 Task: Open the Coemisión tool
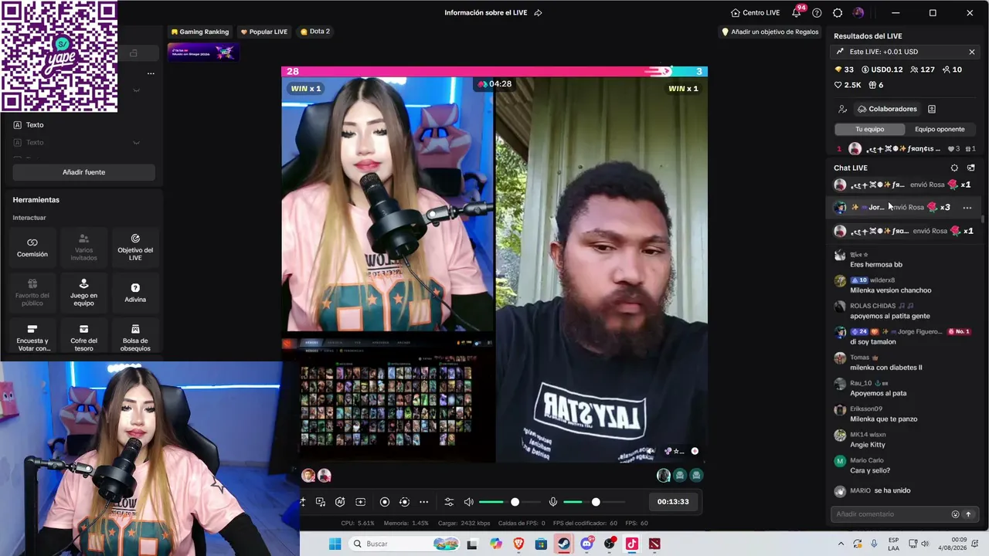(x=32, y=247)
